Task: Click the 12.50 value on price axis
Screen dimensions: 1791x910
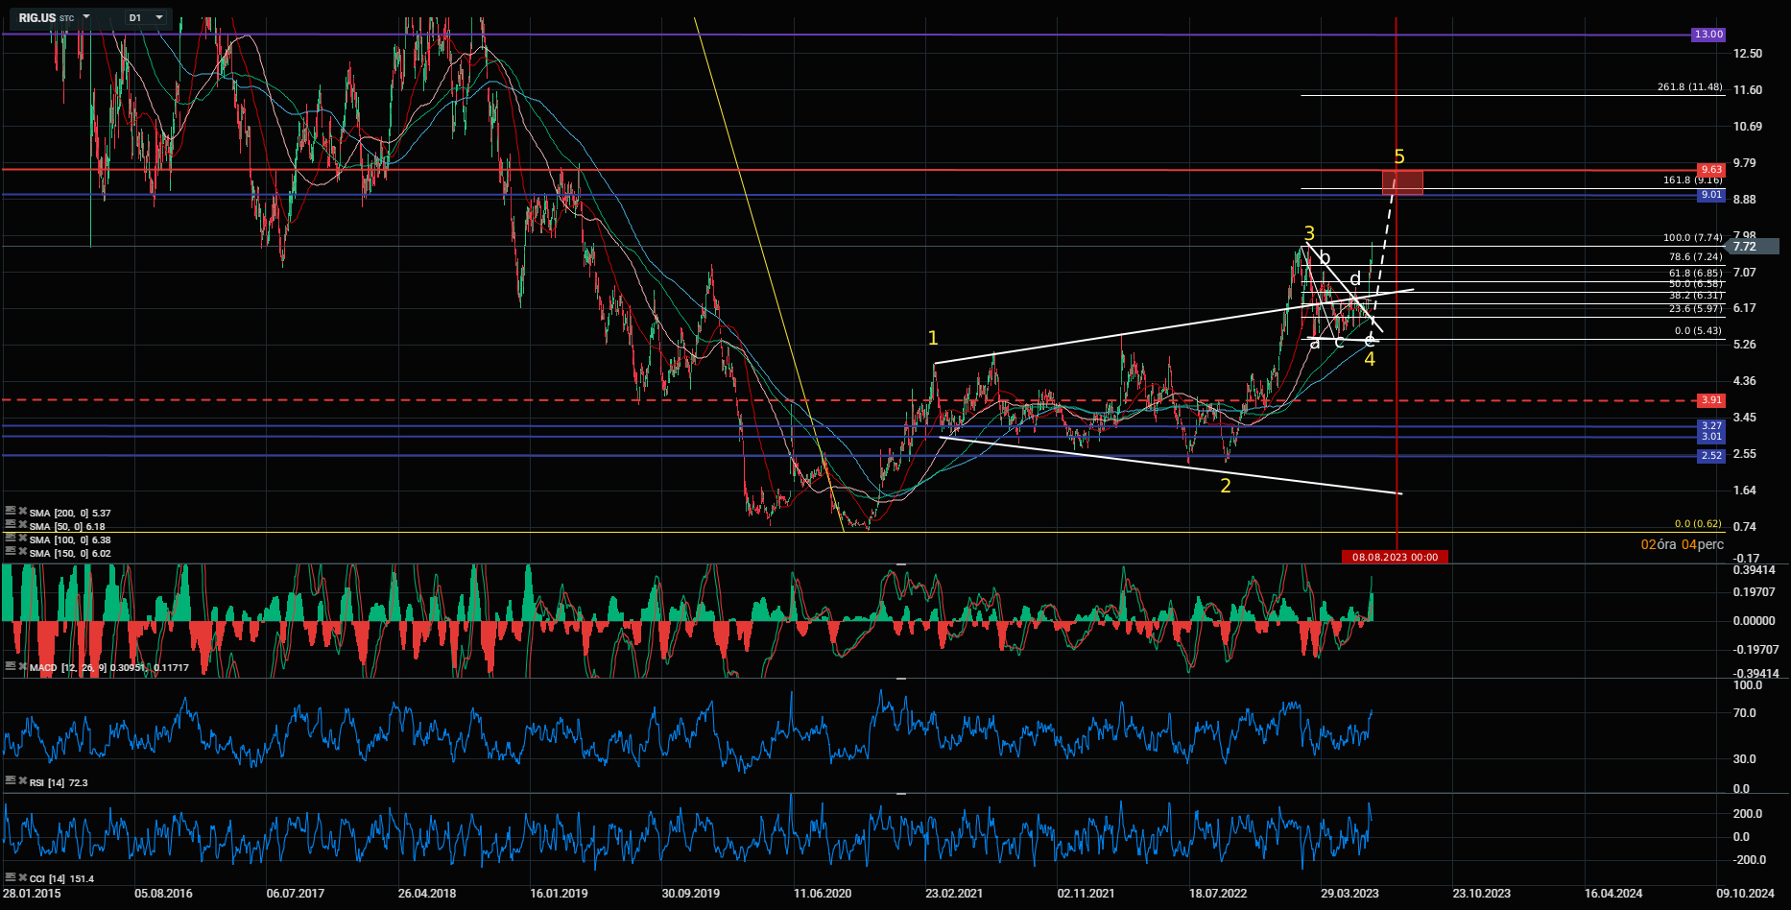Action: click(x=1748, y=54)
